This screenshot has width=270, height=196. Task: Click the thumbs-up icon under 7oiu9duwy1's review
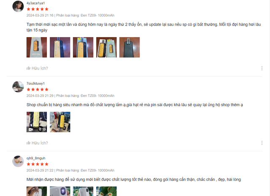tap(28, 143)
